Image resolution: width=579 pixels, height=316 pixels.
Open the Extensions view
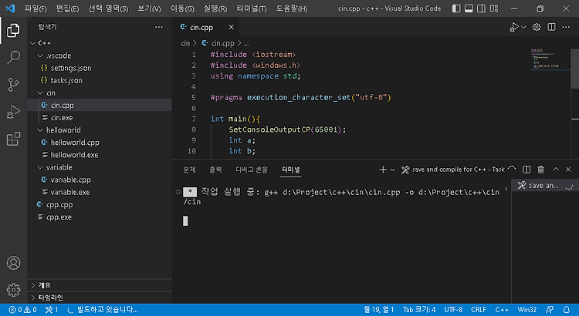point(13,139)
